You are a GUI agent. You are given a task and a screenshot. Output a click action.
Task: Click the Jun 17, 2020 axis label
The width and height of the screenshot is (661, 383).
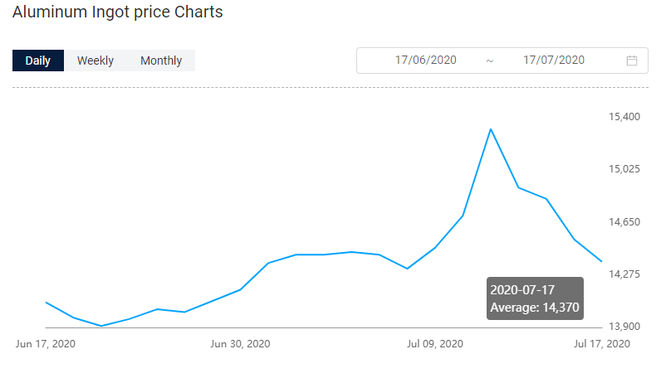tap(46, 344)
